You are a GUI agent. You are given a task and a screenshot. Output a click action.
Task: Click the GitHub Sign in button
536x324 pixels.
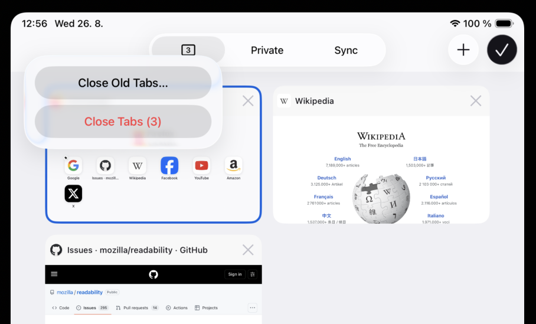point(235,274)
